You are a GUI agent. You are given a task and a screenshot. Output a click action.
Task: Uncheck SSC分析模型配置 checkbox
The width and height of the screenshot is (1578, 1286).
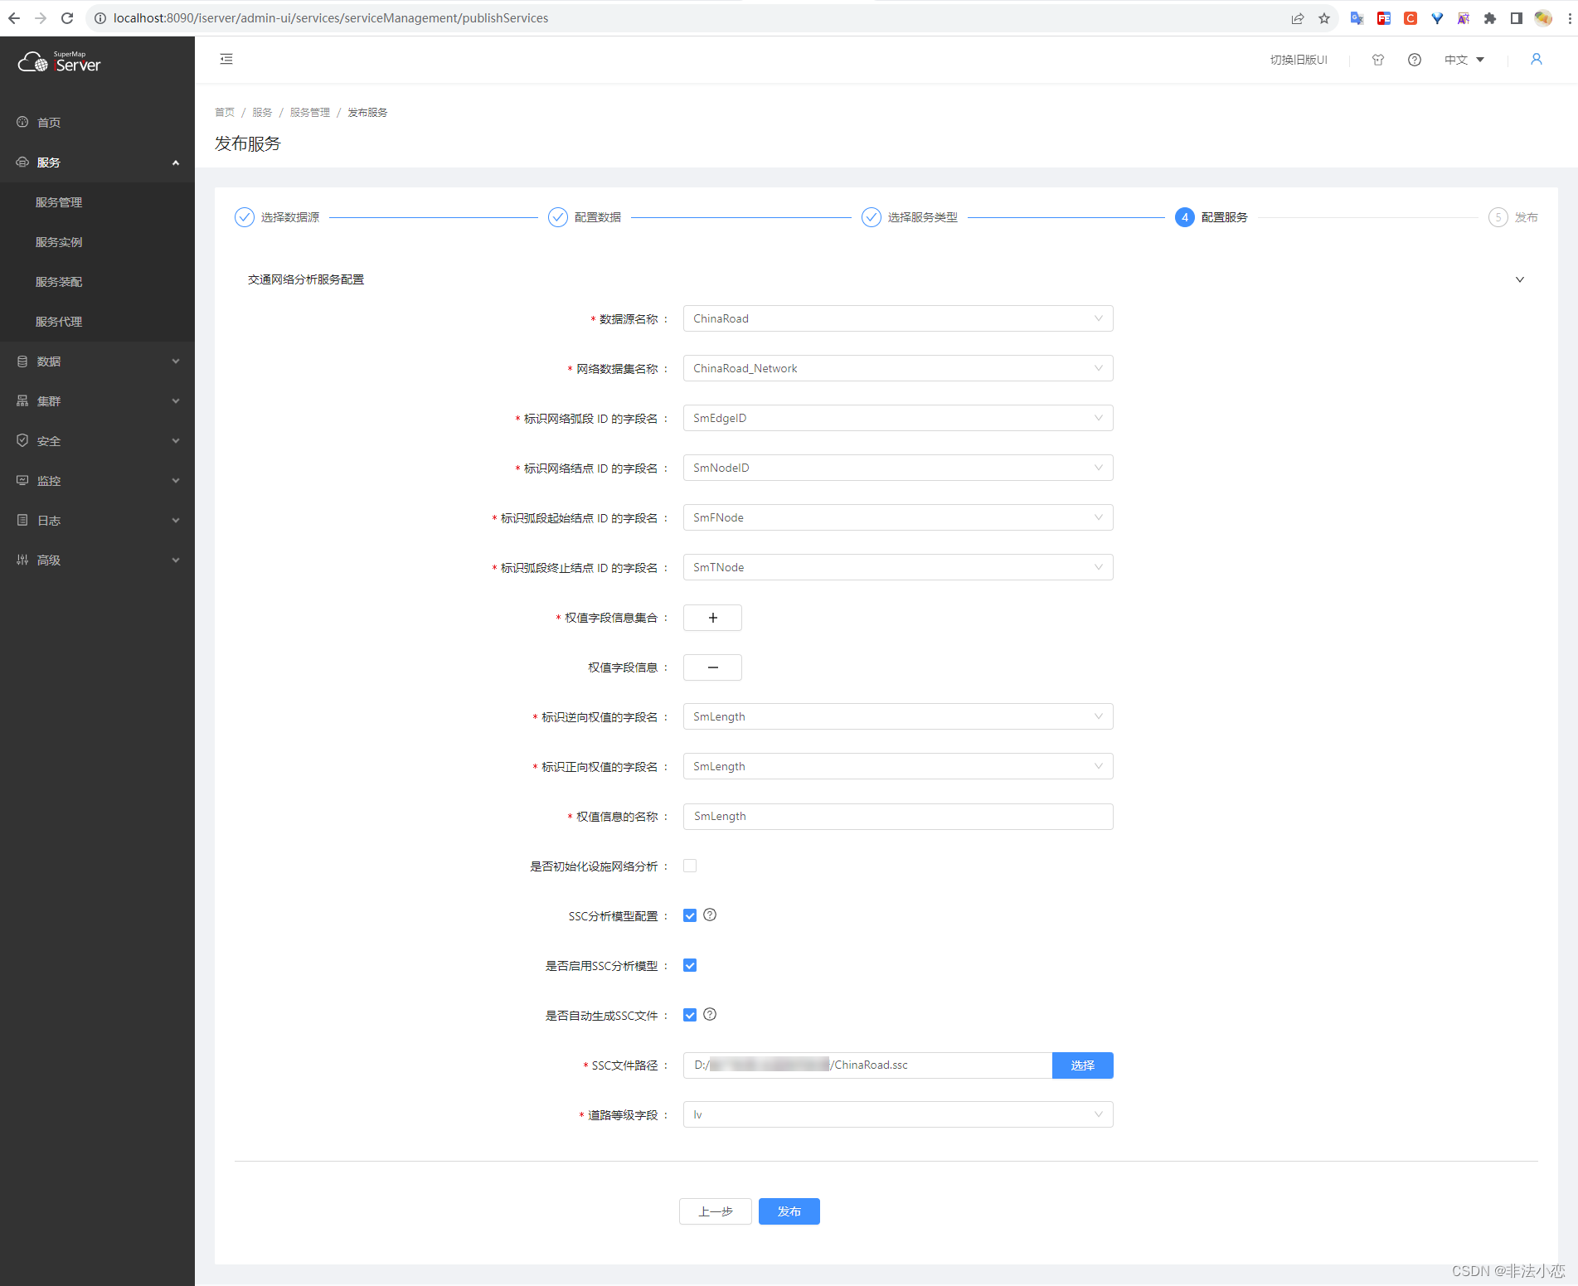pos(690,915)
